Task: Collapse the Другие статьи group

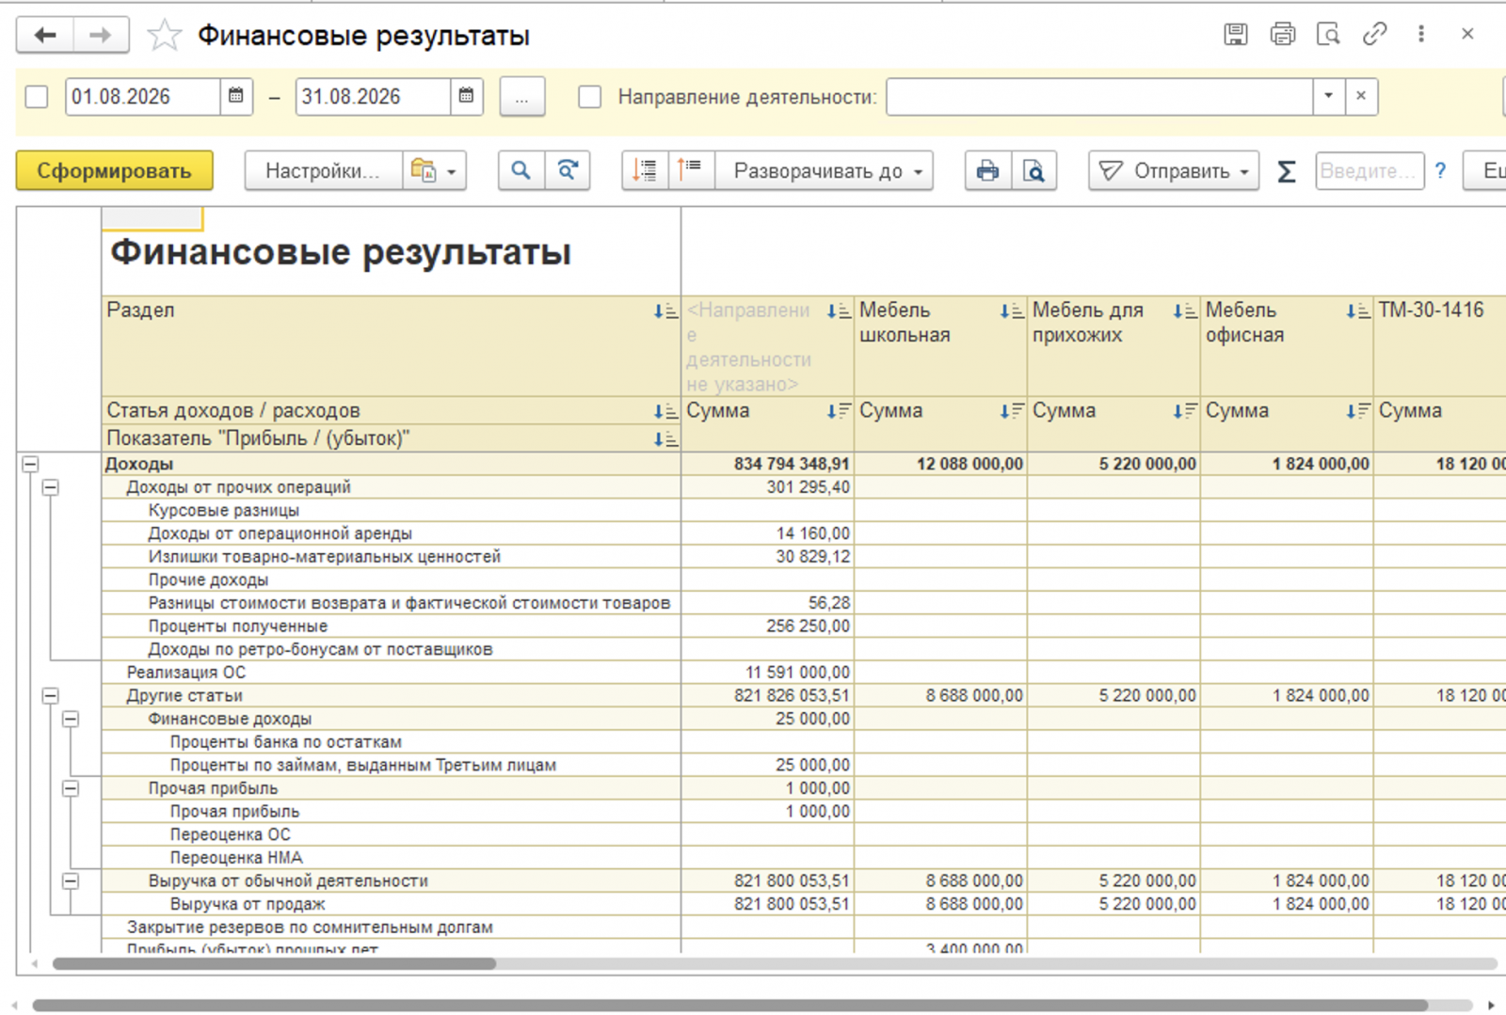Action: tap(51, 695)
